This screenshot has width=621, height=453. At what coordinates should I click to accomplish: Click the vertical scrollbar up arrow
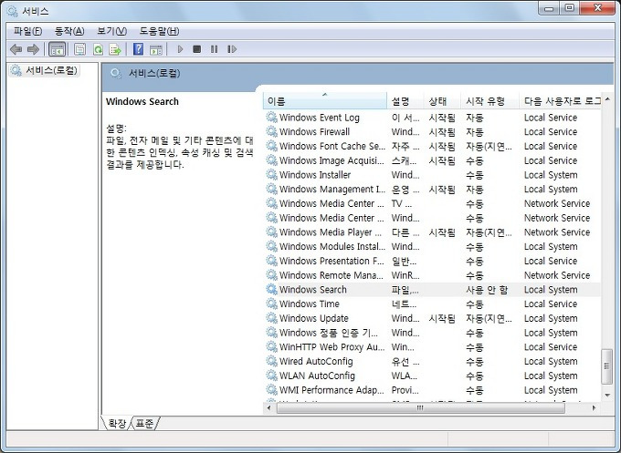point(607,99)
